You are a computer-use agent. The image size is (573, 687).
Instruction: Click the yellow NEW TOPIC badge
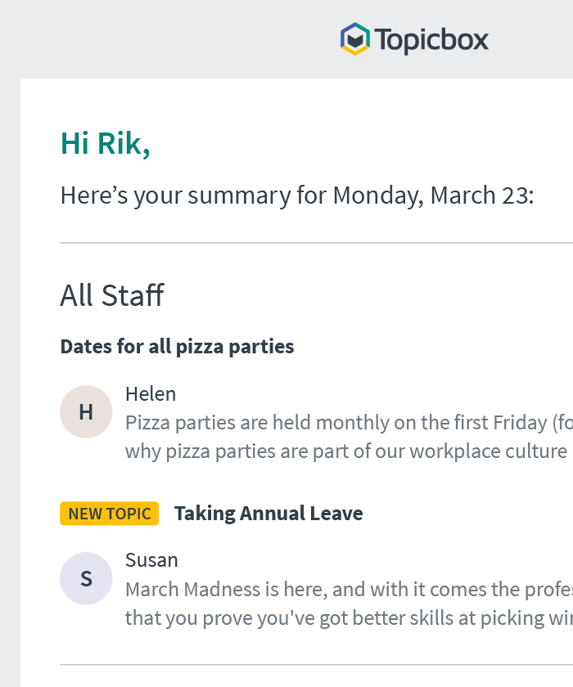click(x=109, y=514)
